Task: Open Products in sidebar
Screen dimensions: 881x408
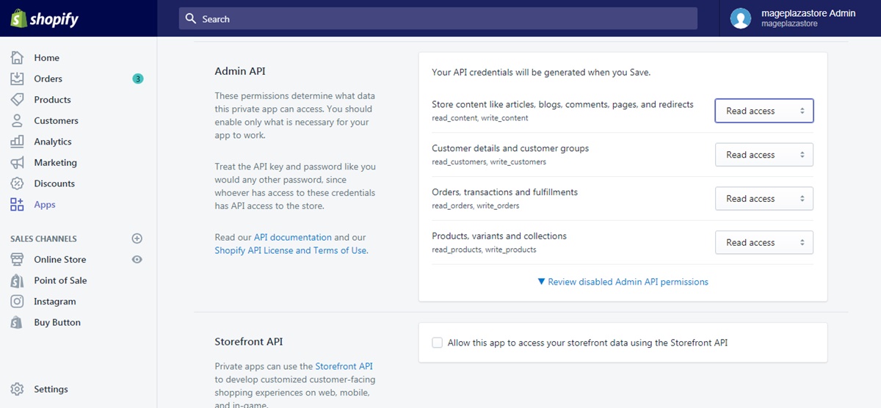Action: 52,100
